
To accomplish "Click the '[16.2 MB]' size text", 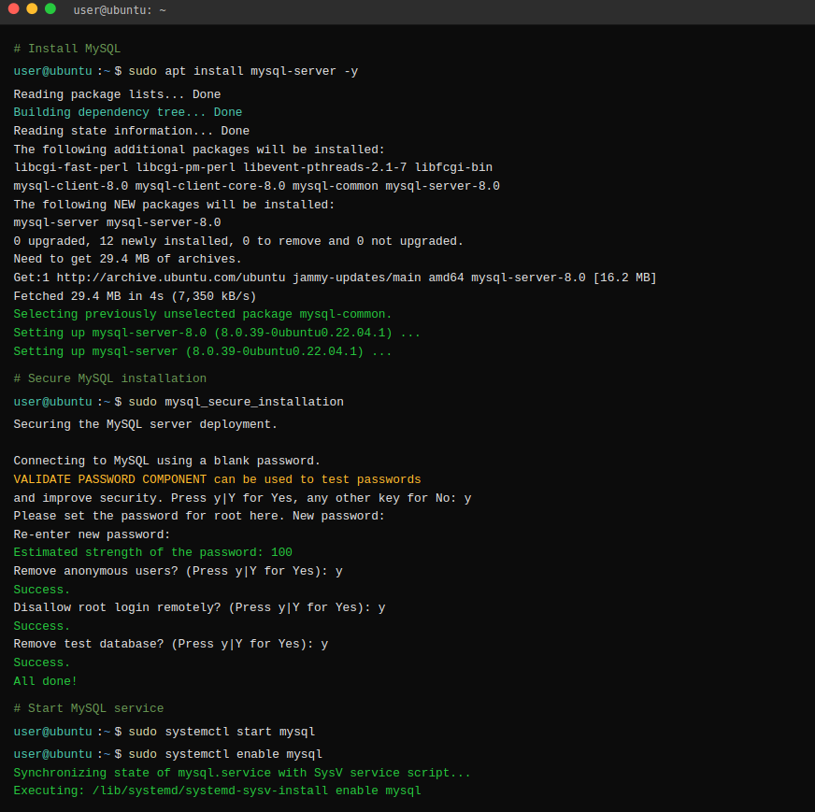I will (624, 278).
